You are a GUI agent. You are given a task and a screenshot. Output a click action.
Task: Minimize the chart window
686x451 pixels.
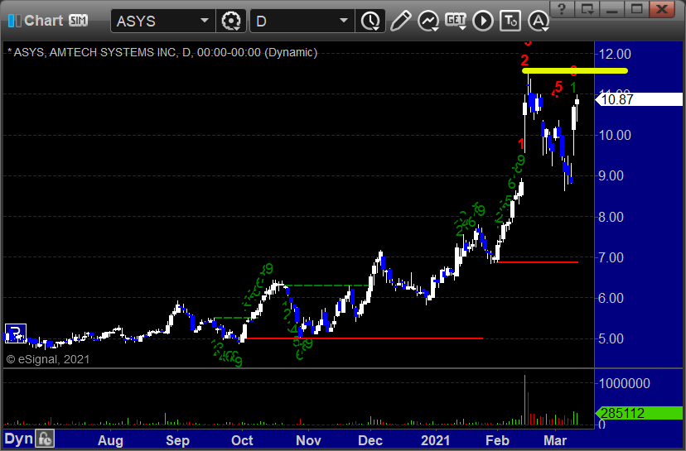click(x=611, y=9)
